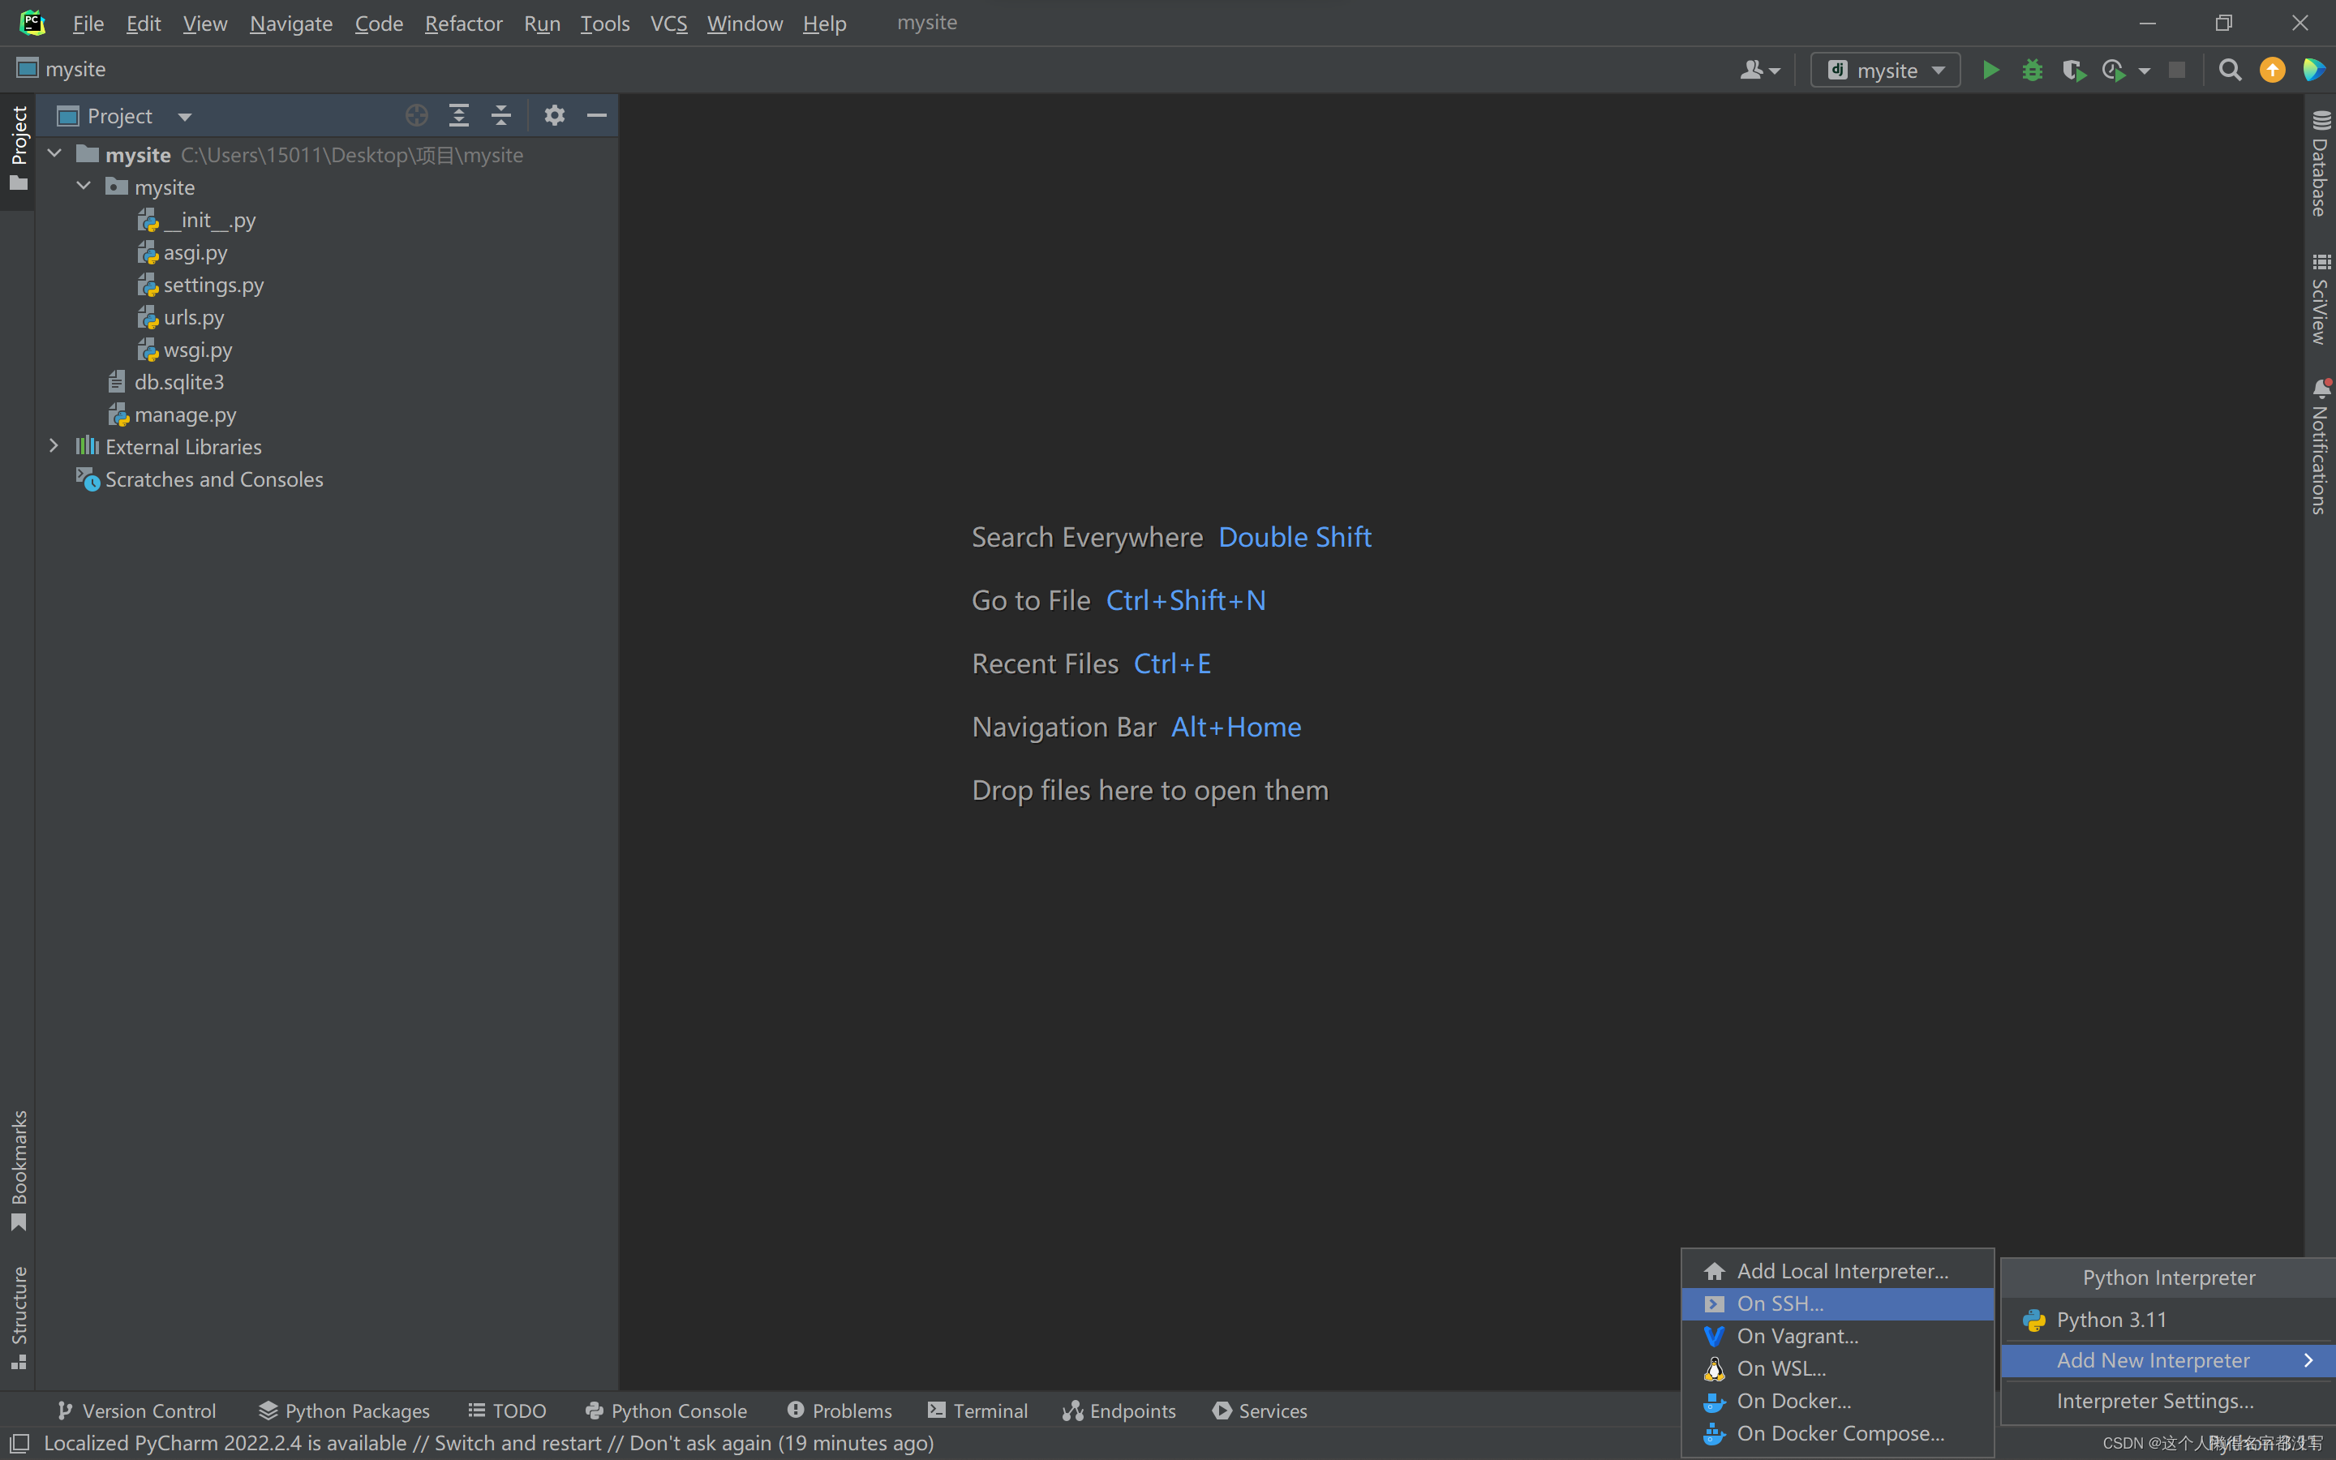Open Project panel gear options
The image size is (2336, 1460).
(554, 116)
